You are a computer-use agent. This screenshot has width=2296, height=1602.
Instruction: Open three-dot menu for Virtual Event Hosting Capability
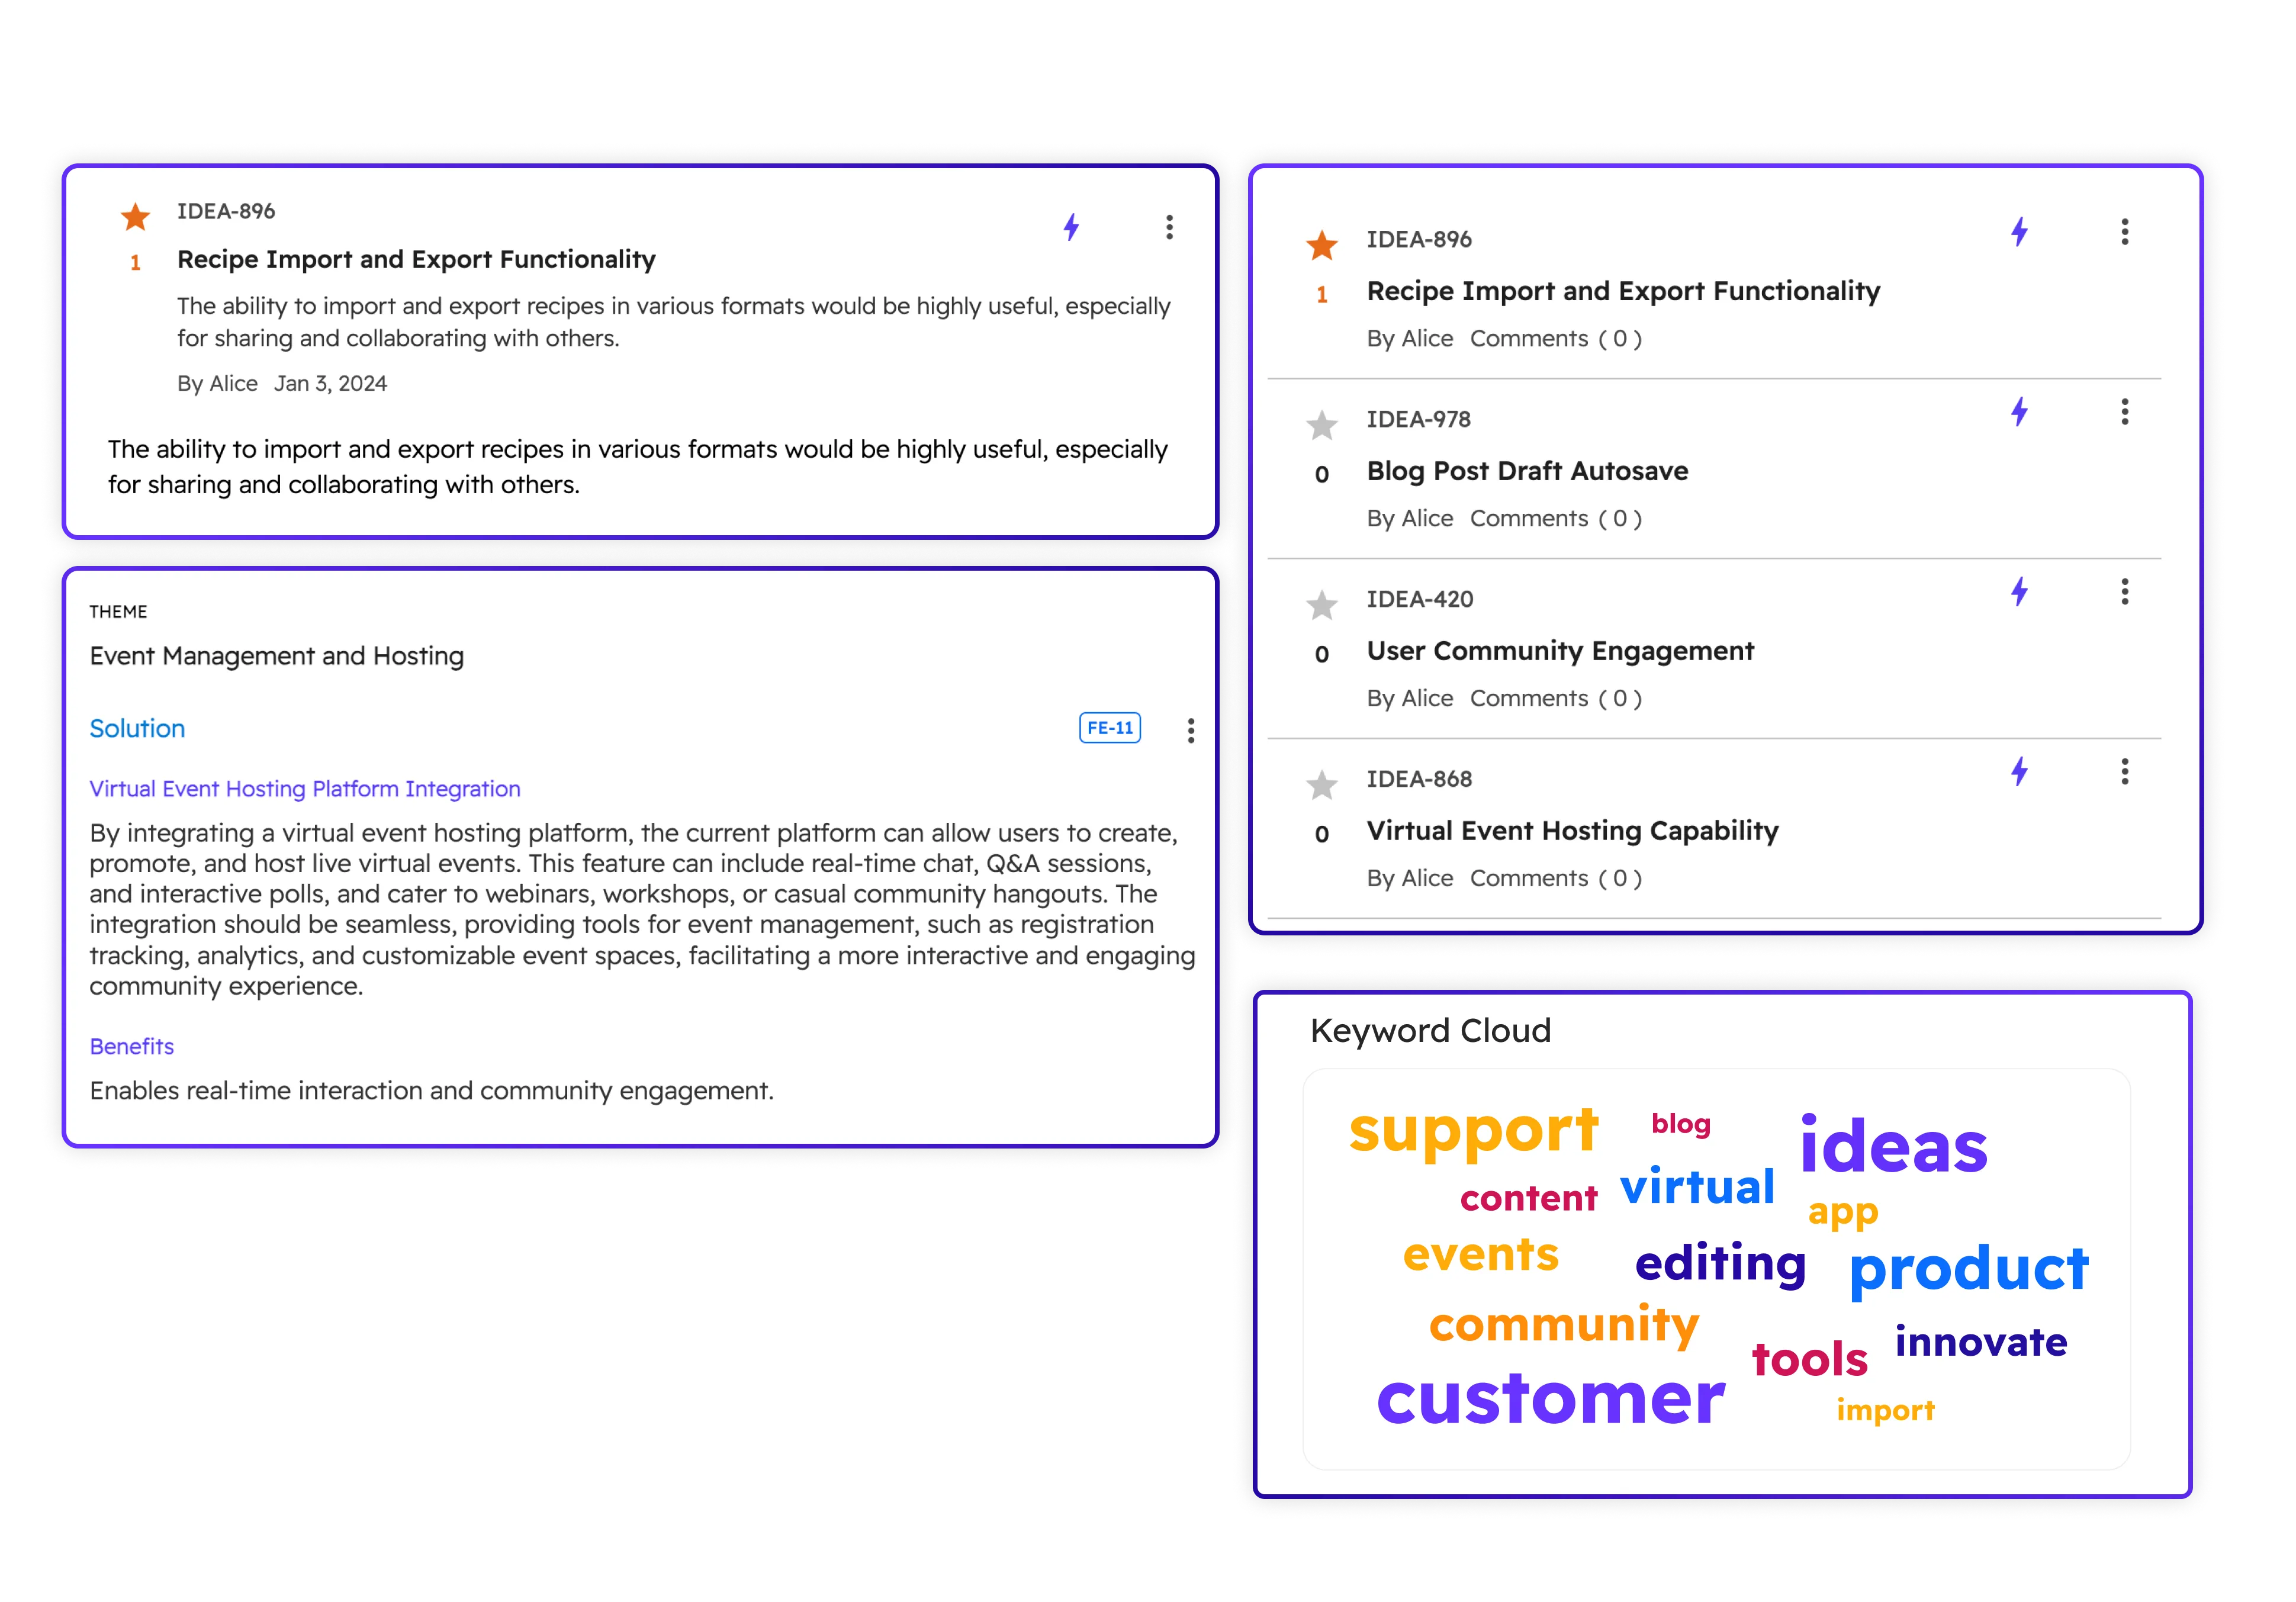pyautogui.click(x=2125, y=771)
